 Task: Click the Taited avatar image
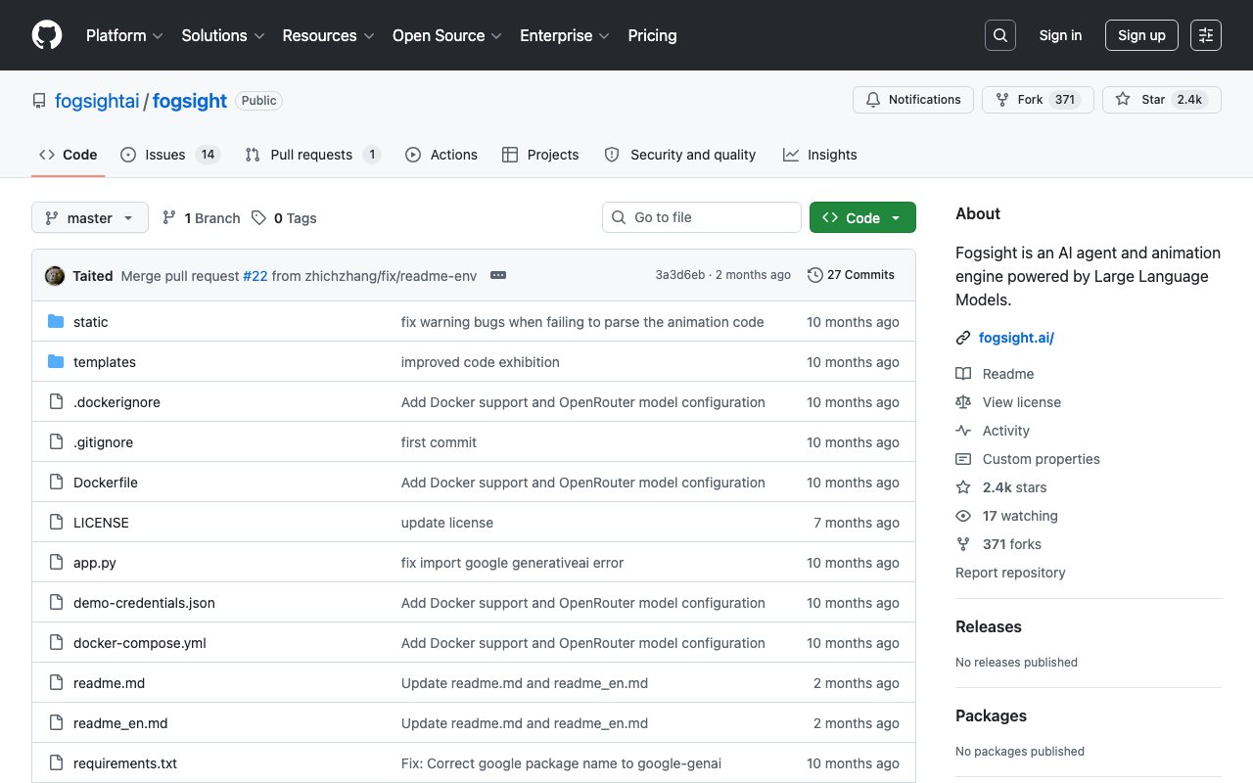[x=55, y=276]
